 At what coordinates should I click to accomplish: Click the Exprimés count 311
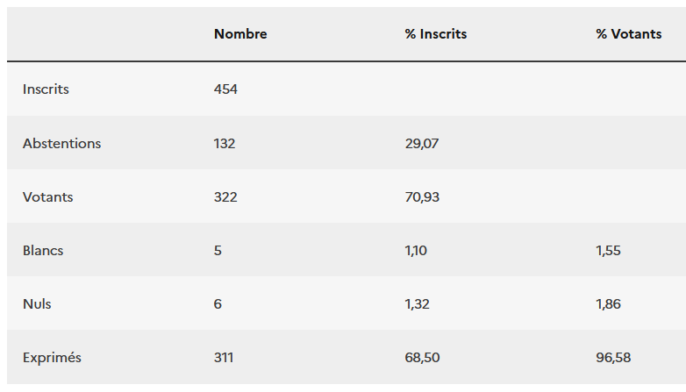(224, 358)
